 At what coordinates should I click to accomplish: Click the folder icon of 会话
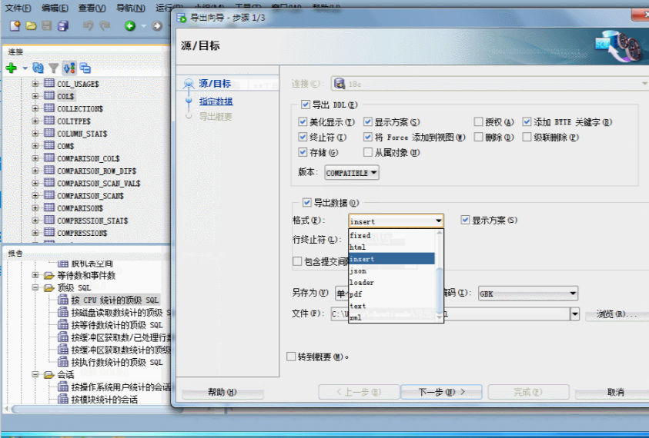[x=49, y=375]
